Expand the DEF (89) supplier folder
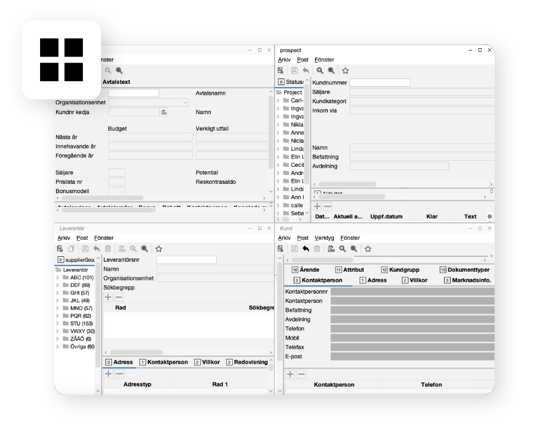 point(58,285)
